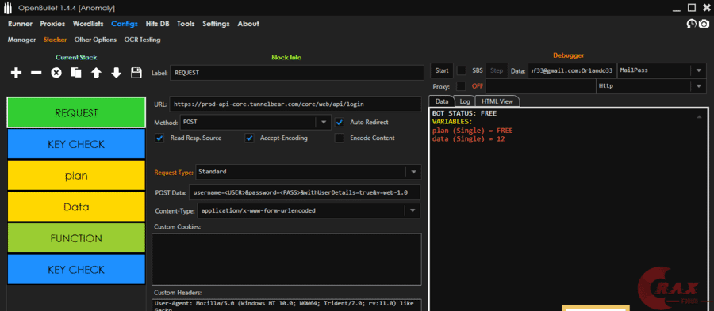Viewport: 714px width, 311px height.
Task: Open the Proxies menu
Action: [x=52, y=24]
